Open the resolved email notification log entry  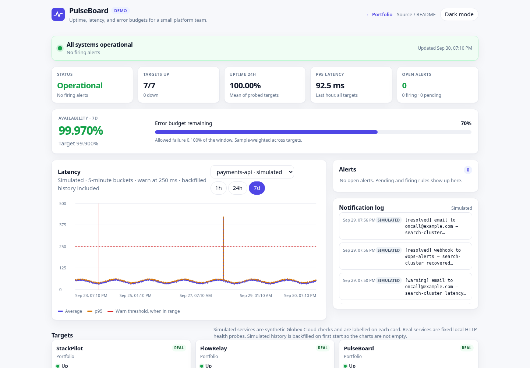(406, 226)
